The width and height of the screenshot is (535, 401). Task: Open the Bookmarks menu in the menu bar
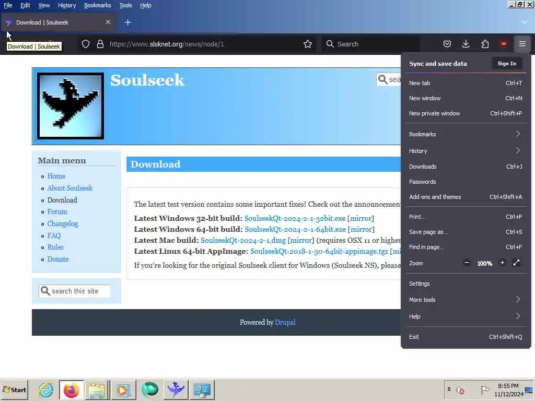pos(98,5)
